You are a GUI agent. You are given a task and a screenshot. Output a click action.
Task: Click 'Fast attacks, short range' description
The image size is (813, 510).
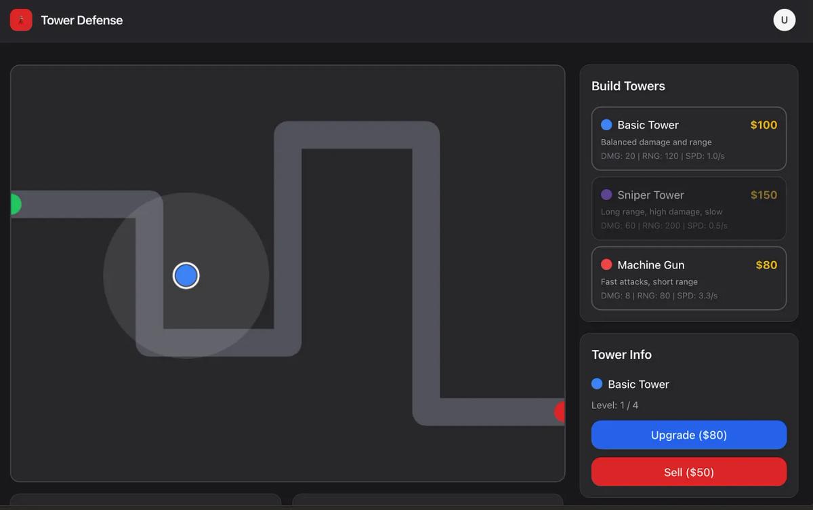point(649,281)
